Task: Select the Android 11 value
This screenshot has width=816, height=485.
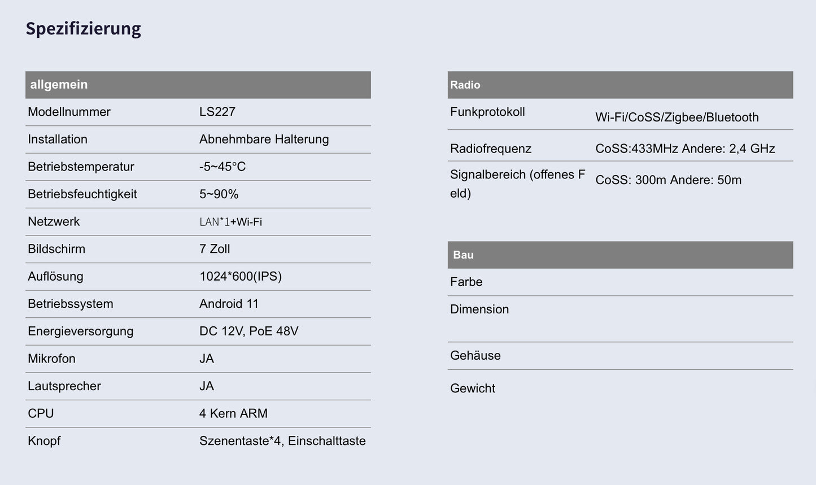Action: (x=229, y=304)
